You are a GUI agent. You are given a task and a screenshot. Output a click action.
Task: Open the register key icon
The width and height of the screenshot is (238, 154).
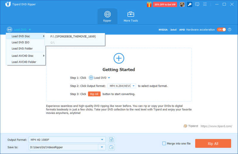click(190, 4)
